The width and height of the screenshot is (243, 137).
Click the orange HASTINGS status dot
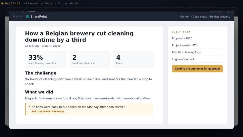tap(2, 3)
